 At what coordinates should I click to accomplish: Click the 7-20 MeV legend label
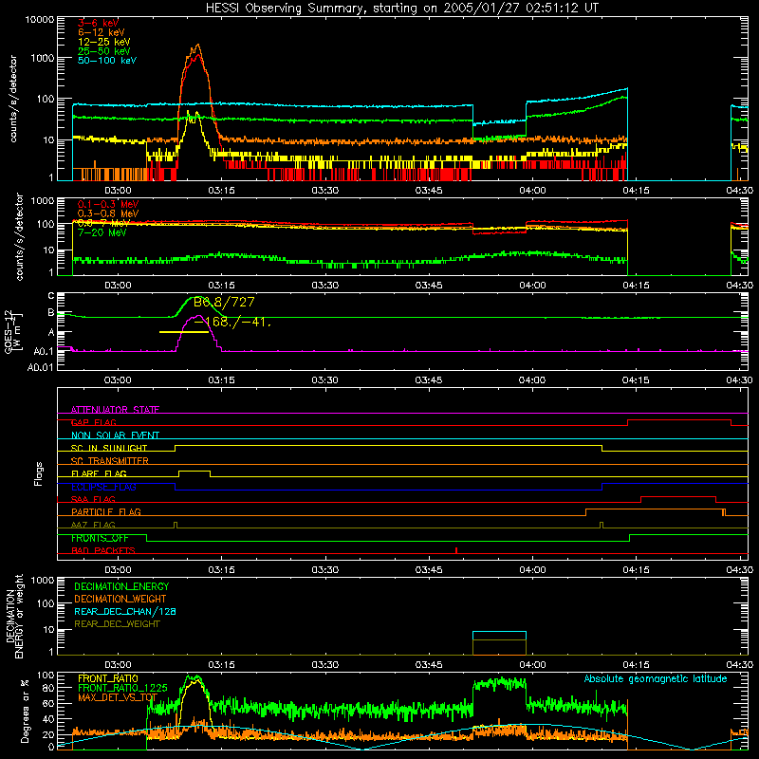point(102,232)
